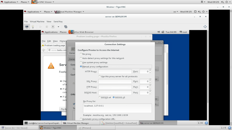Open the Westos Applications menu
The width and height of the screenshot is (232, 130).
tap(33, 12)
